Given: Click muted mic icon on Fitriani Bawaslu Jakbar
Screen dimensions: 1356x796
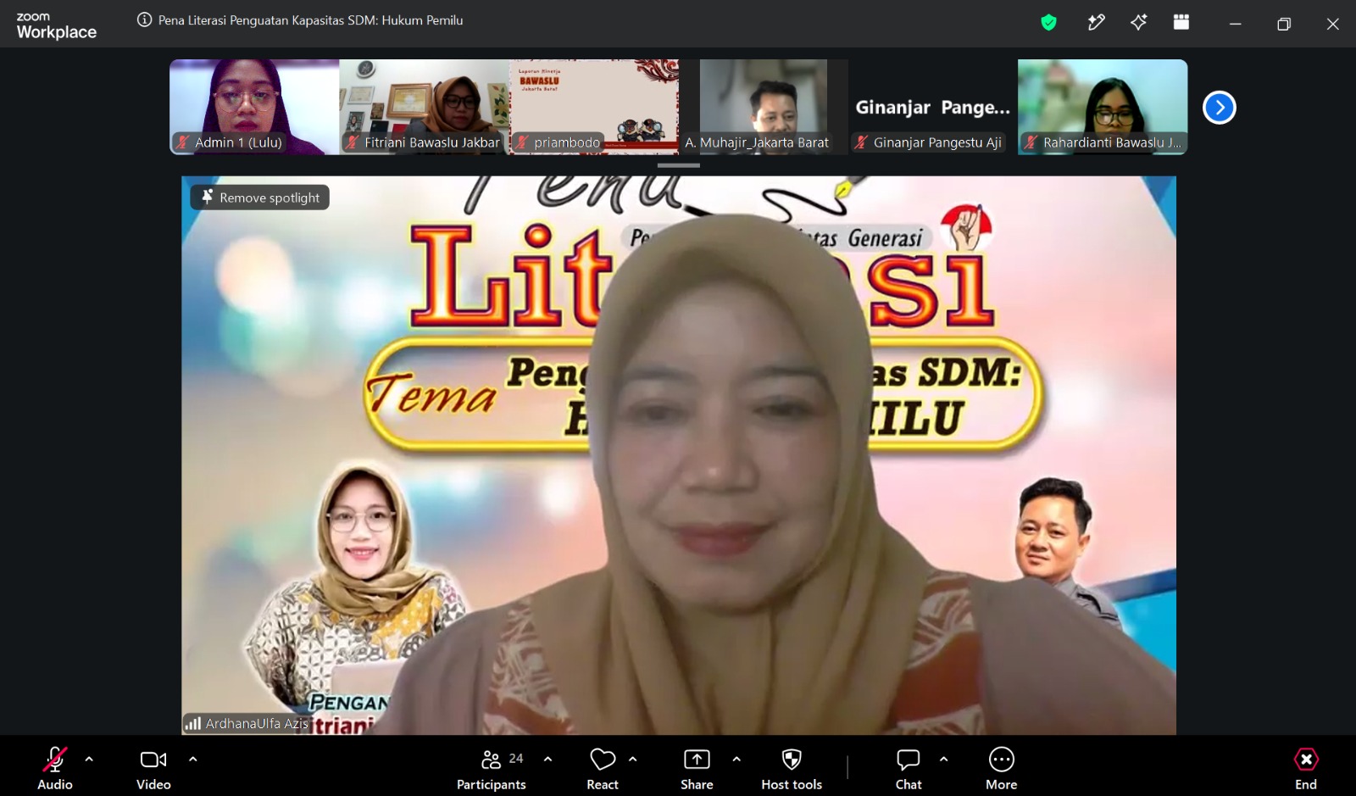Looking at the screenshot, I should point(352,142).
